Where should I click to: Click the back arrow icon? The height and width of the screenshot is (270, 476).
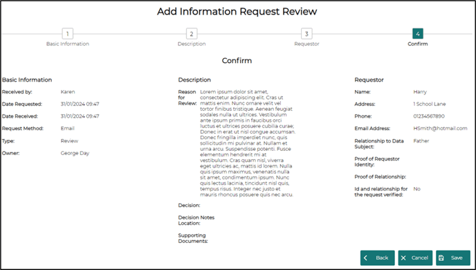click(x=366, y=258)
